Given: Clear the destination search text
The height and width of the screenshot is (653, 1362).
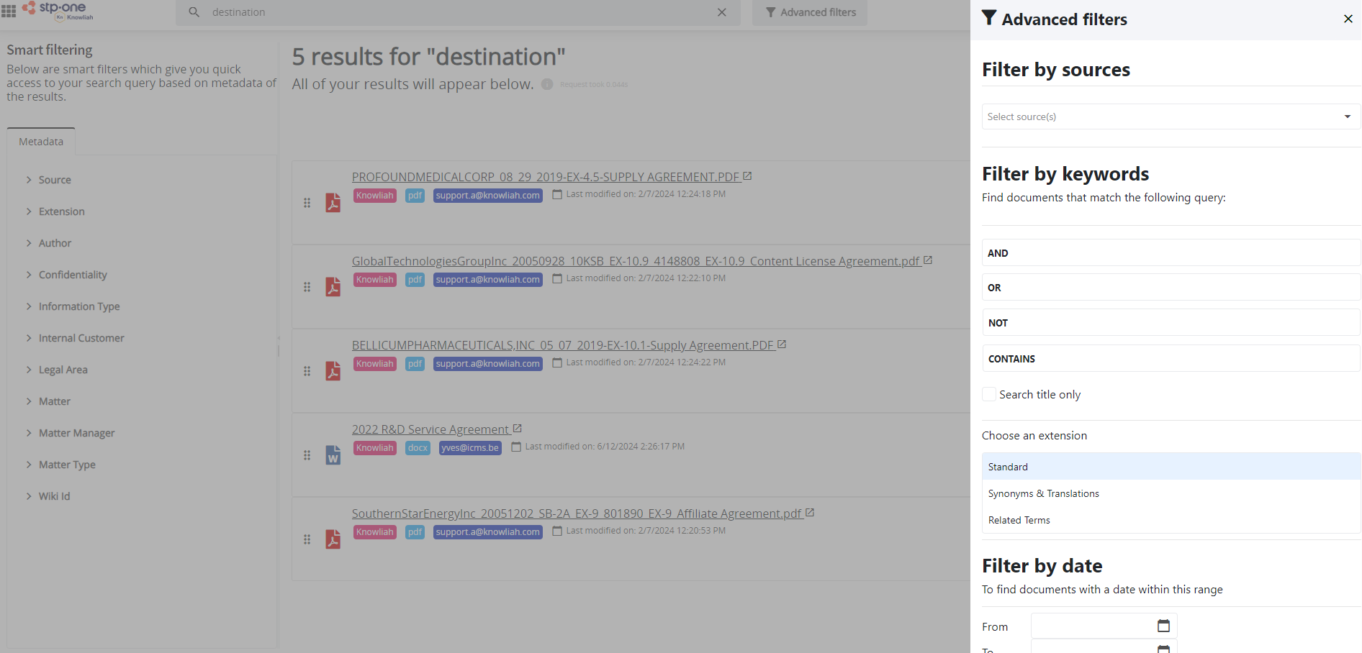Looking at the screenshot, I should [x=722, y=12].
